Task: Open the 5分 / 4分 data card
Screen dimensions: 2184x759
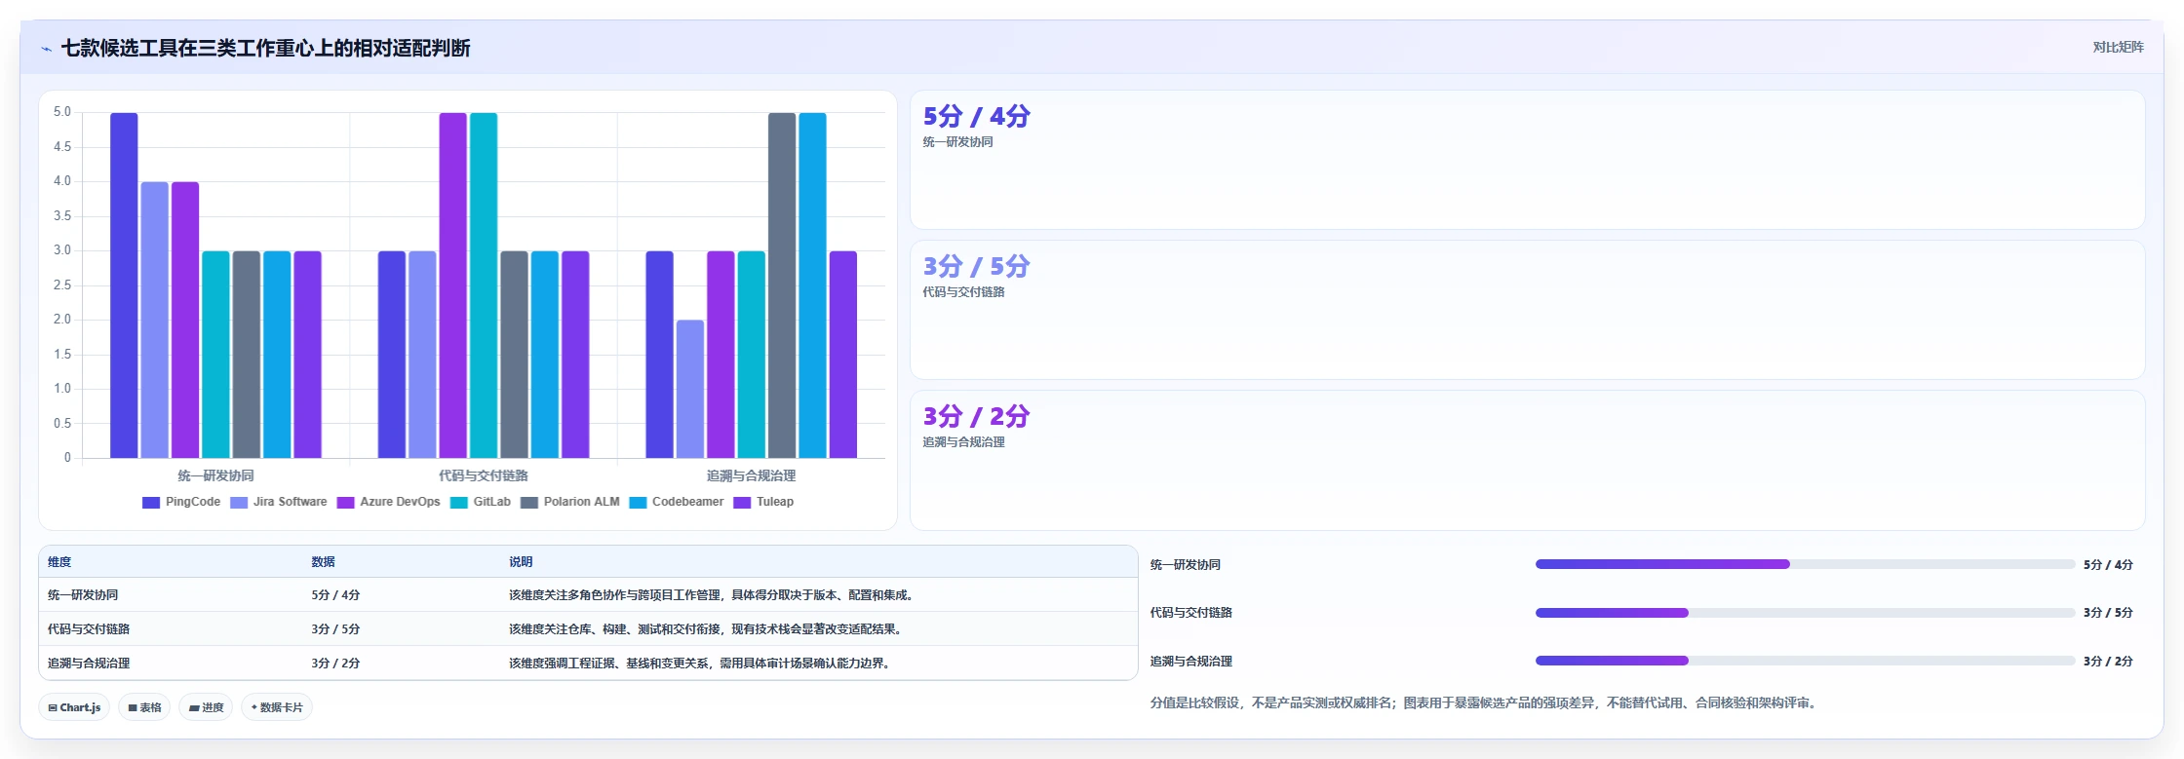Action: (x=1527, y=160)
